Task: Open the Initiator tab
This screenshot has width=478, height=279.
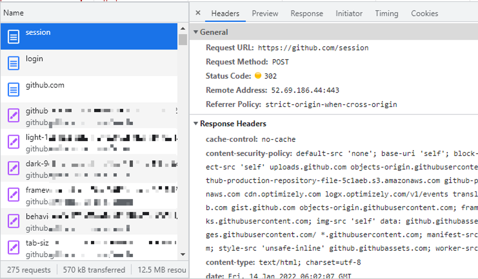Action: pos(349,13)
